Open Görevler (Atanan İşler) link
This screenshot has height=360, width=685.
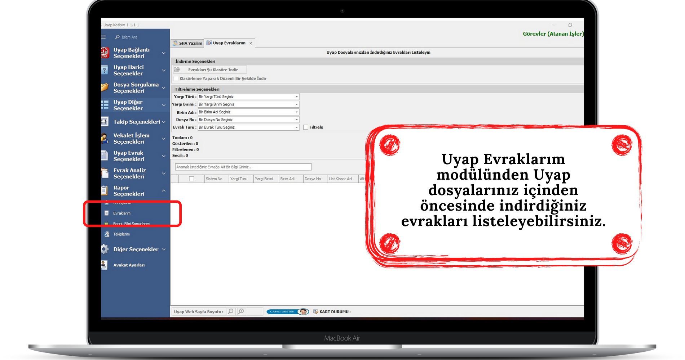(x=553, y=34)
